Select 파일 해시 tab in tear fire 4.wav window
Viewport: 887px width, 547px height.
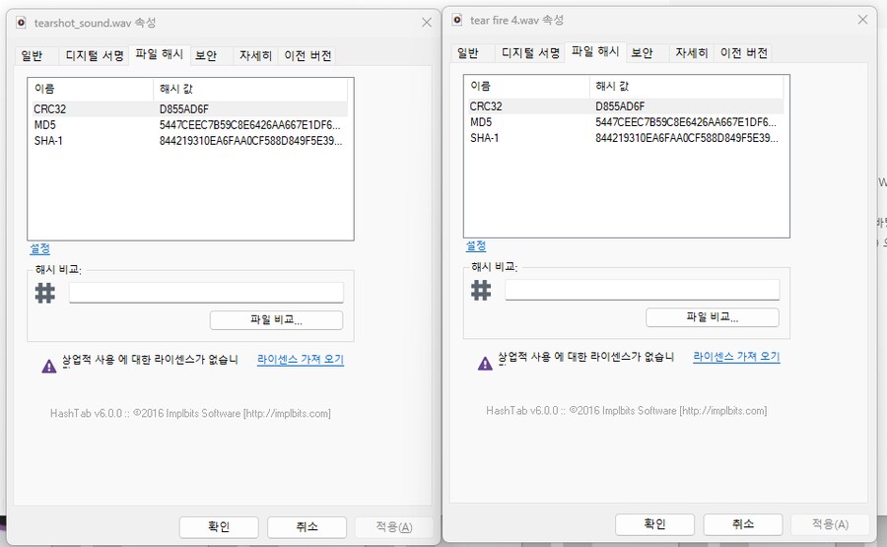(595, 51)
